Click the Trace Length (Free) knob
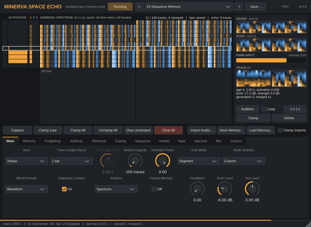This screenshot has width=311, height=227. [x=107, y=161]
